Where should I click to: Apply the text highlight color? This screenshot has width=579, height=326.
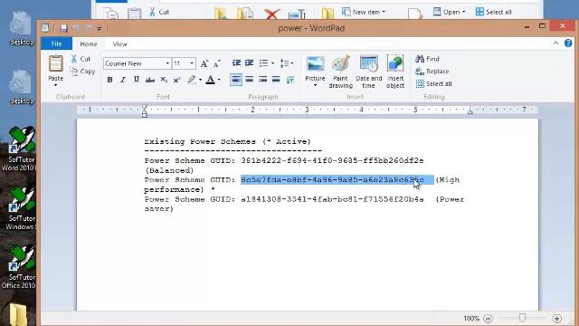191,80
